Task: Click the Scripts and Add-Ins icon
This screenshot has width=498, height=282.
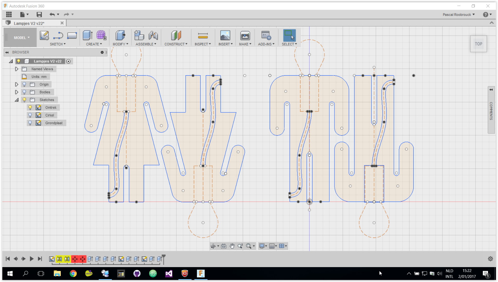Action: (x=266, y=35)
